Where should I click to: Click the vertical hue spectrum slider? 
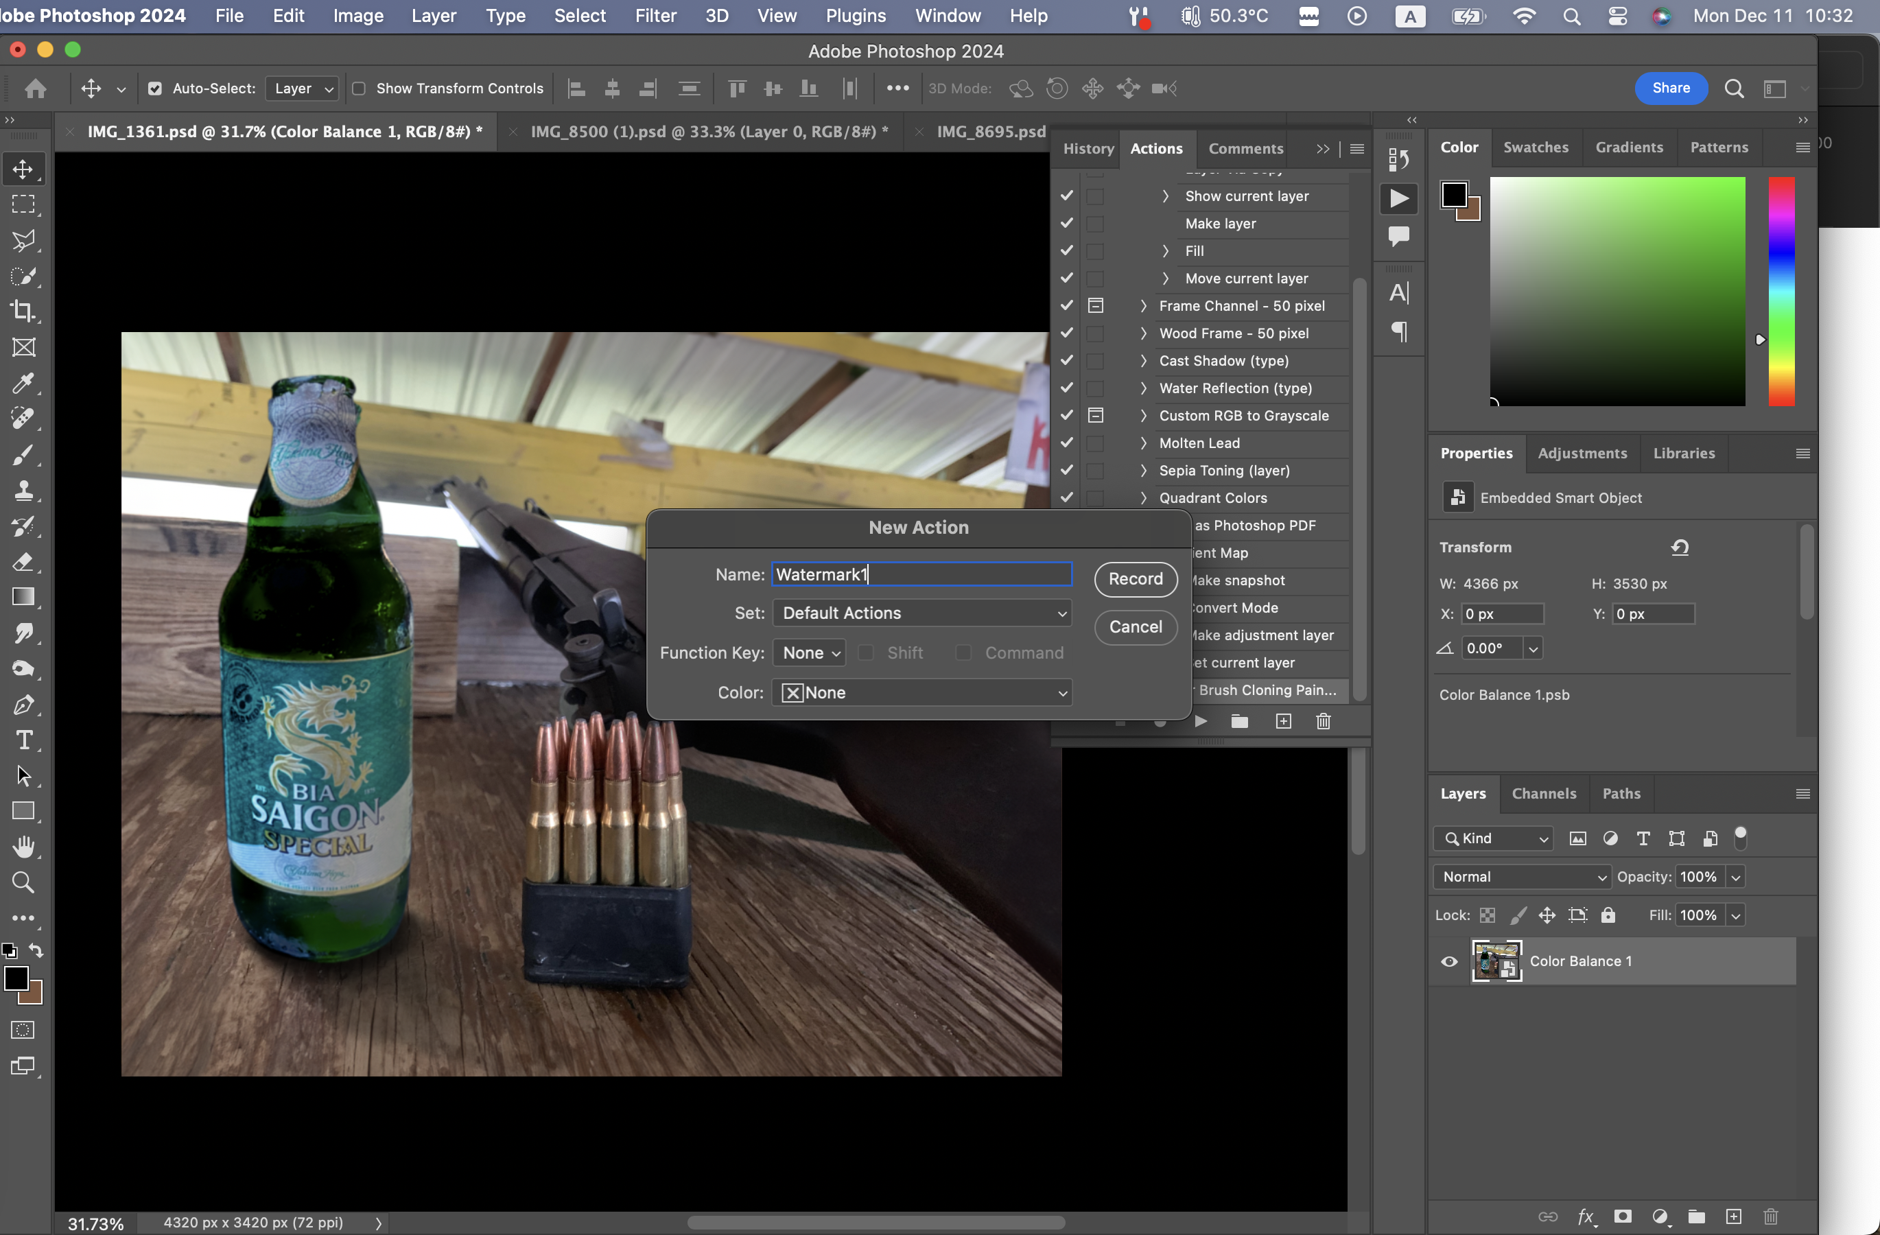pyautogui.click(x=1781, y=291)
